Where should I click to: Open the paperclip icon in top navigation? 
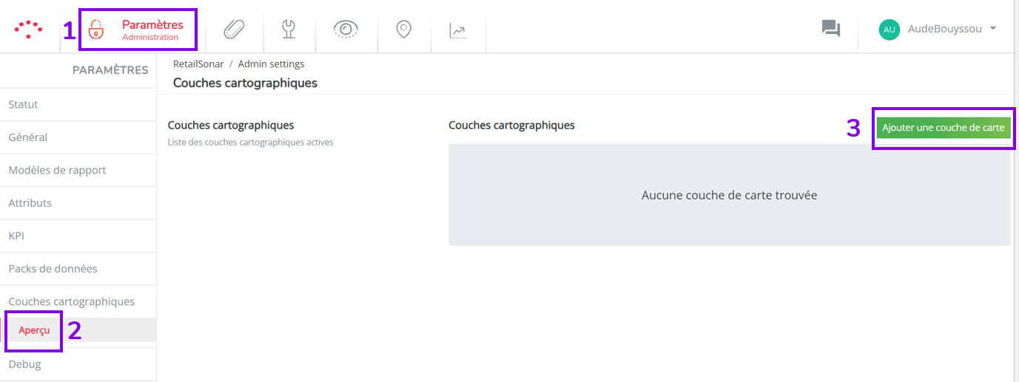234,30
